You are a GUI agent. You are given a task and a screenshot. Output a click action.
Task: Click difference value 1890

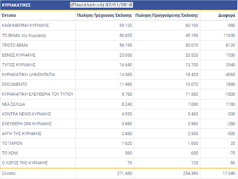pos(231,84)
